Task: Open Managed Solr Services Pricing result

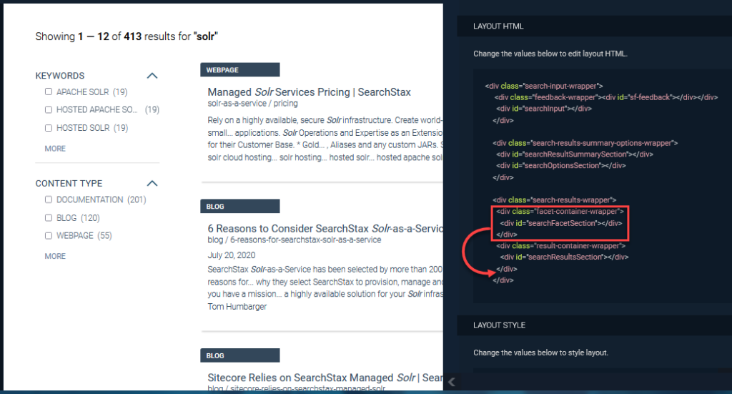Action: [x=309, y=92]
